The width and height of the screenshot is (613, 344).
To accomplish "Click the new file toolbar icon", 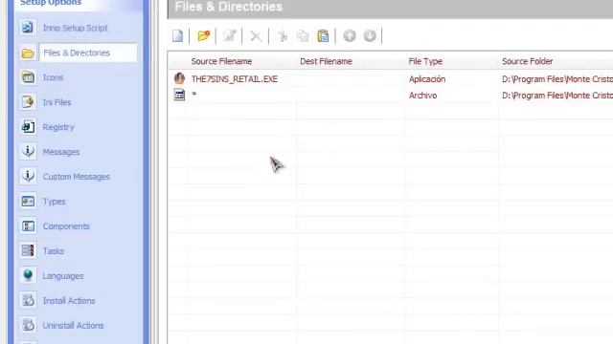I will 177,36.
